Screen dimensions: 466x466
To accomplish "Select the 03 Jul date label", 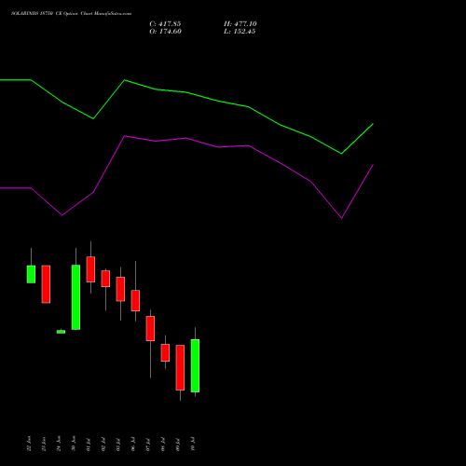I will click(x=118, y=445).
